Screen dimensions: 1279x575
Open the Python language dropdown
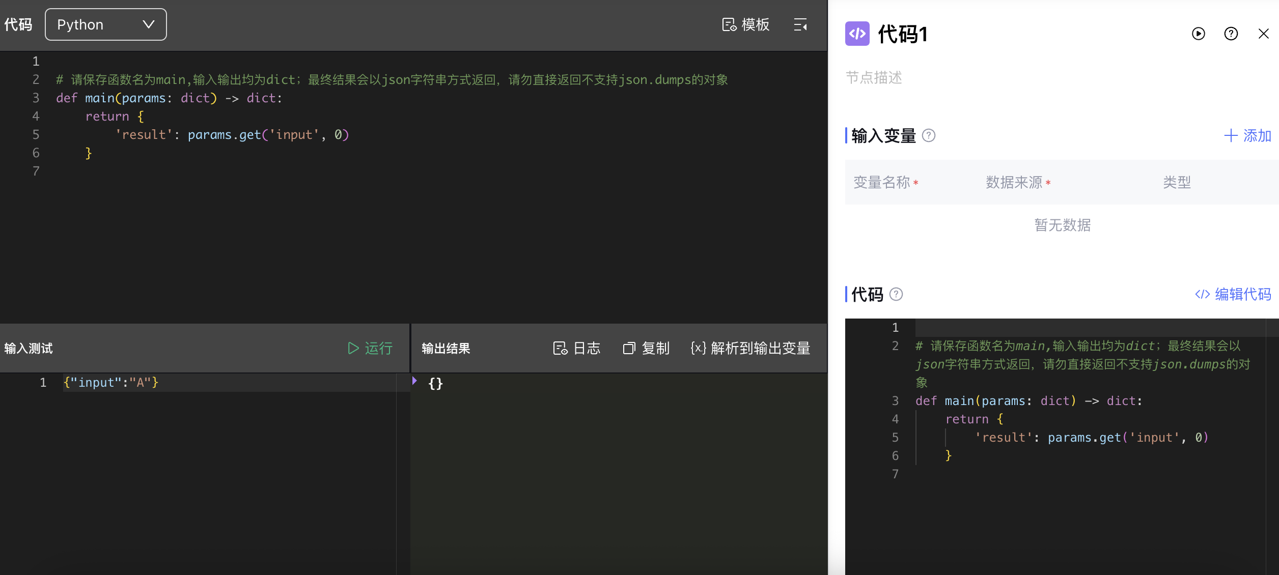click(x=105, y=24)
